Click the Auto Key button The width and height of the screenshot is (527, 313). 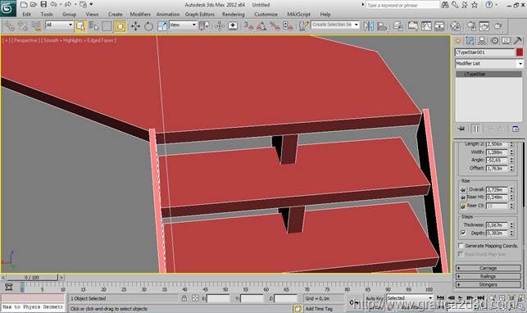375,298
